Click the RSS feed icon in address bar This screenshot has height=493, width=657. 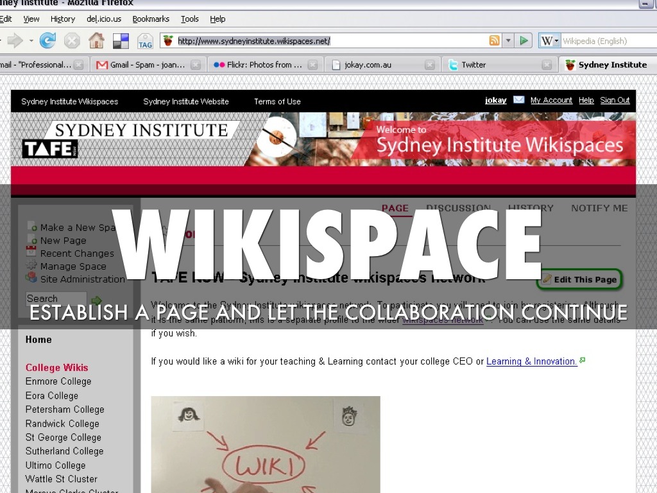tap(494, 41)
